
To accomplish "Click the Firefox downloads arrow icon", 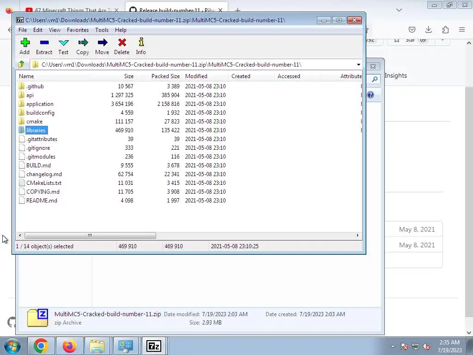I will coord(428,29).
